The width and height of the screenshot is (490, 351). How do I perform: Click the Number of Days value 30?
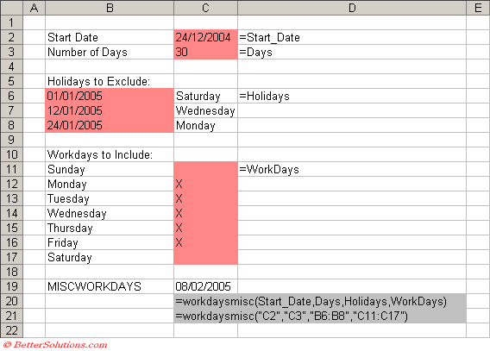click(205, 52)
